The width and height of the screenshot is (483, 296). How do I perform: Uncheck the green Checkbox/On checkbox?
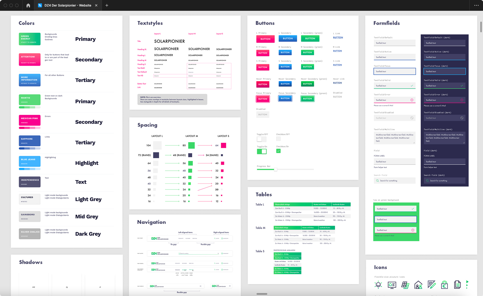(278, 151)
